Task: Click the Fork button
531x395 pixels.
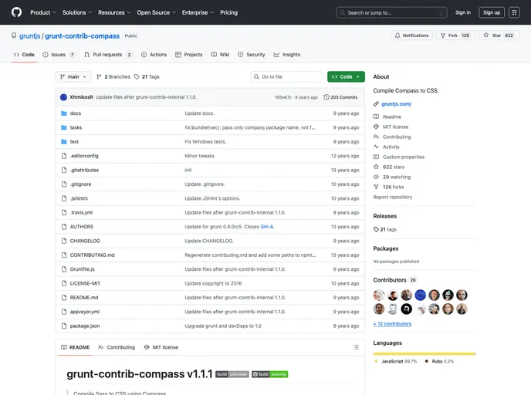Action: (x=455, y=35)
